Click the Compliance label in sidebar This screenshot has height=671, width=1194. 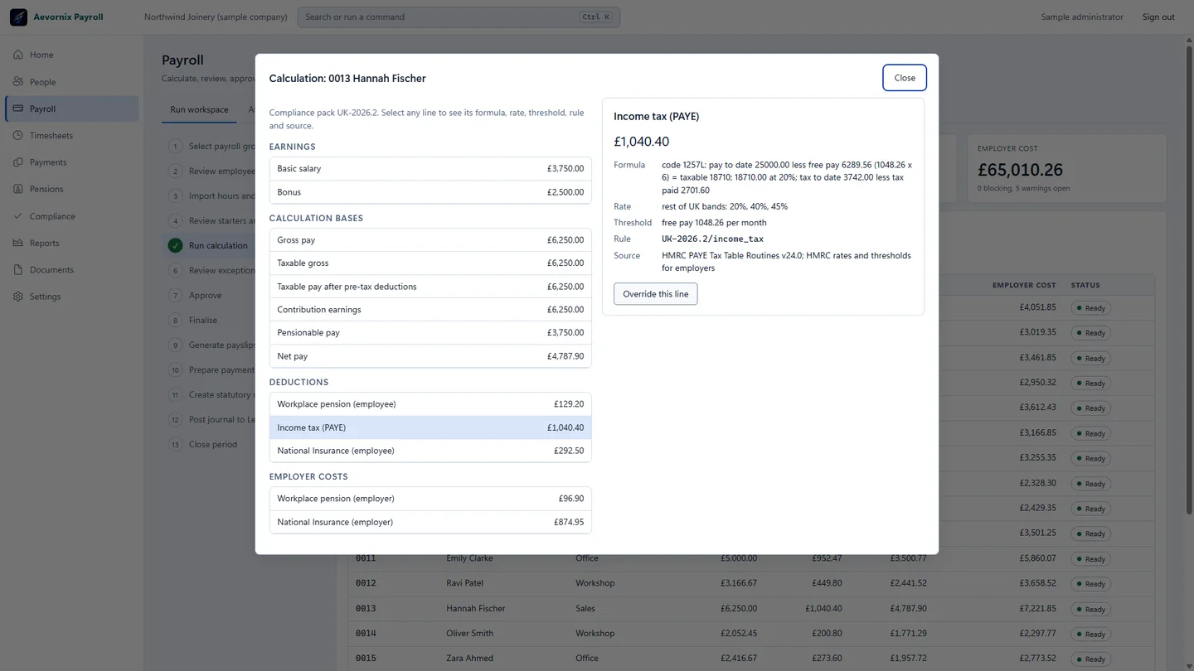[x=52, y=216]
